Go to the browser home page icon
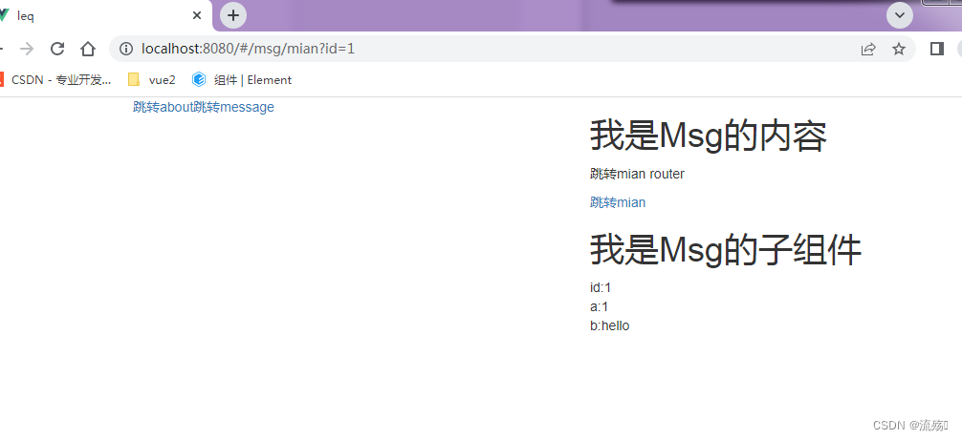This screenshot has height=440, width=962. [88, 49]
